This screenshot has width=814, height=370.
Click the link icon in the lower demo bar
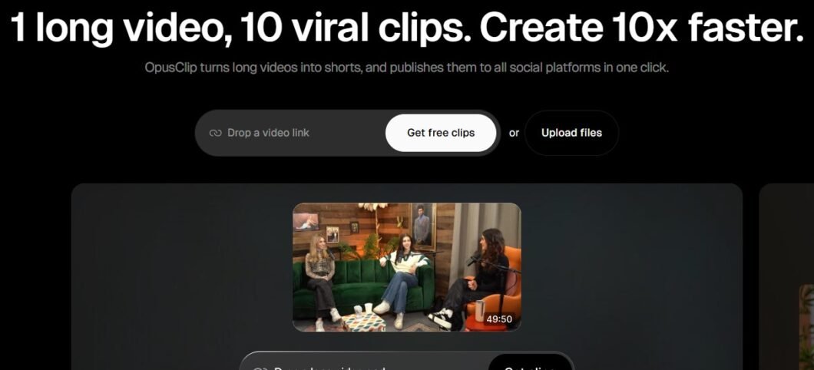click(259, 367)
